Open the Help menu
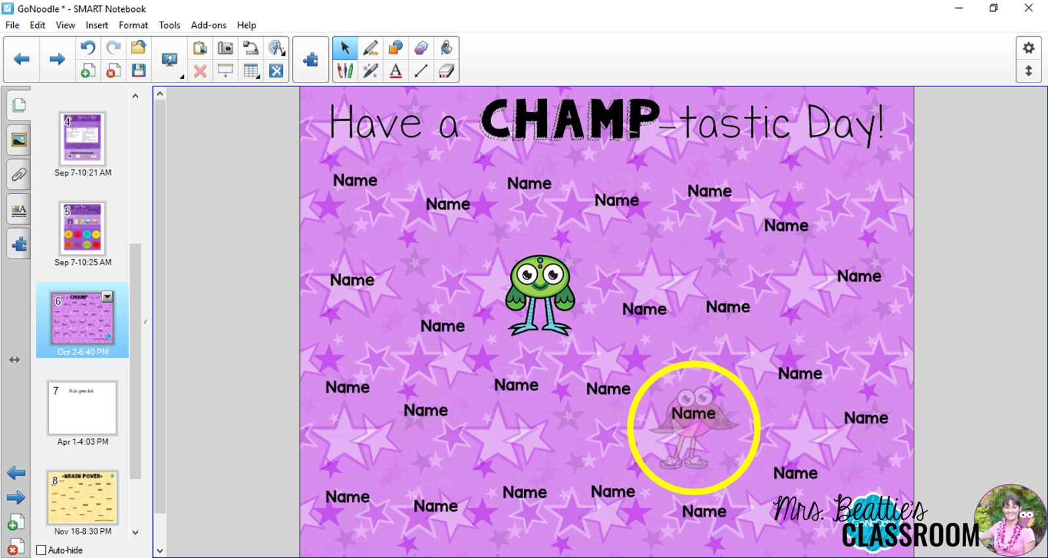This screenshot has height=558, width=1048. click(x=246, y=25)
